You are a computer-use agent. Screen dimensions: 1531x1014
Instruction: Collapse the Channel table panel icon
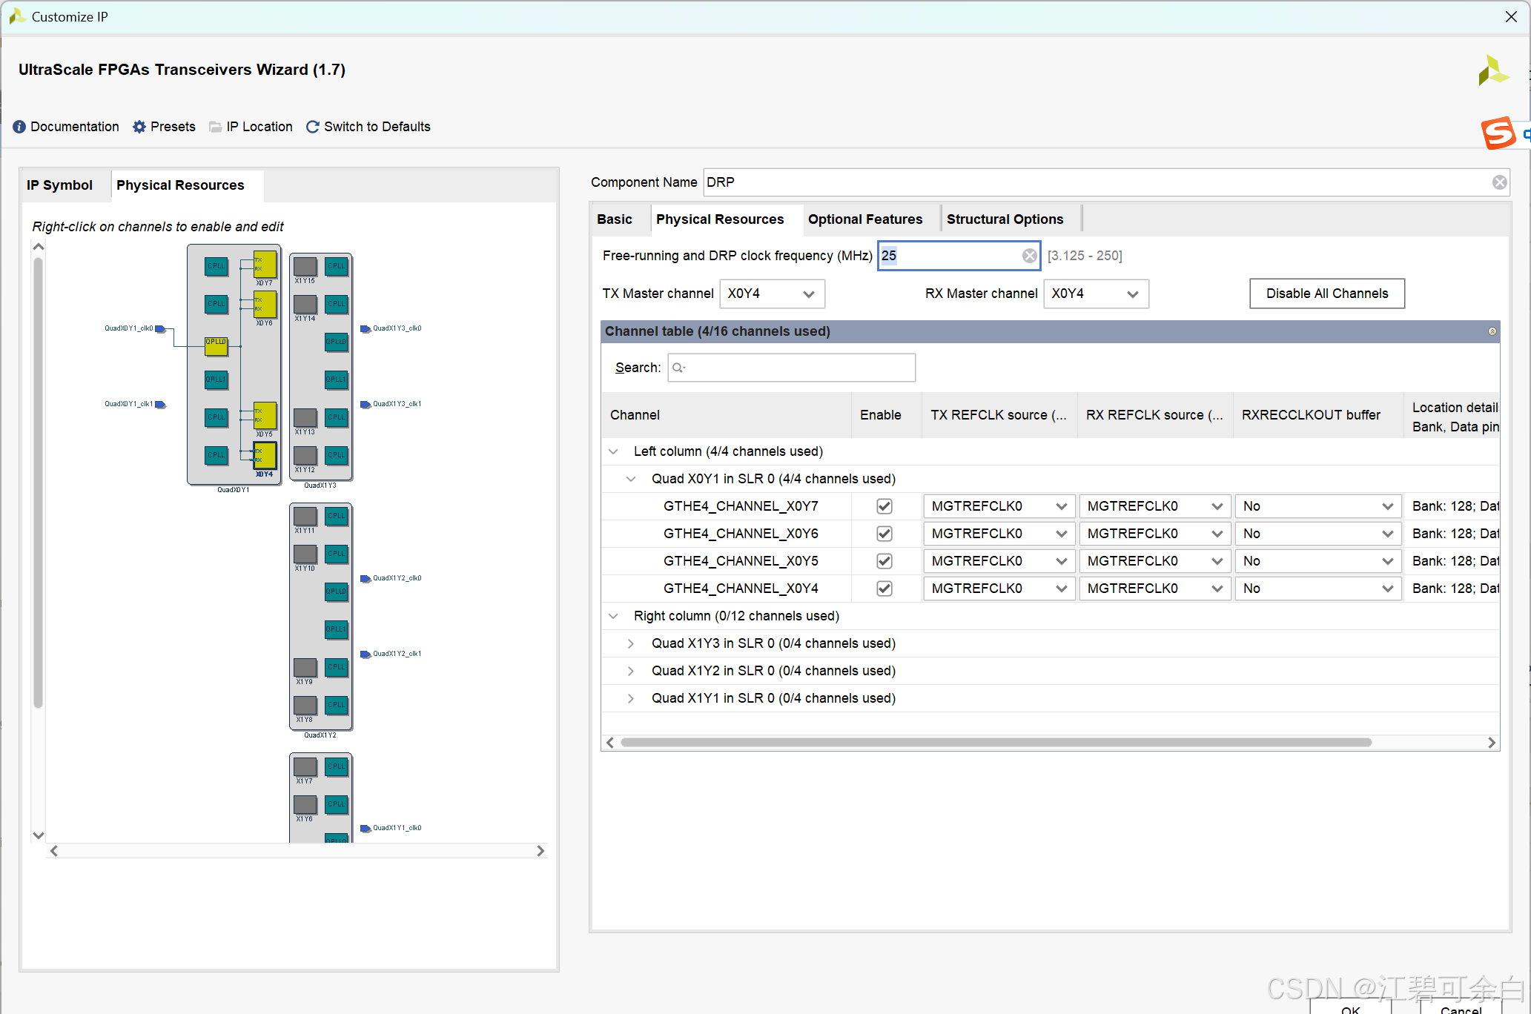pyautogui.click(x=1492, y=331)
